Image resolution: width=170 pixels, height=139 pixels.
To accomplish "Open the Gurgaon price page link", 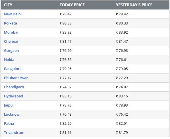I will (x=11, y=51).
